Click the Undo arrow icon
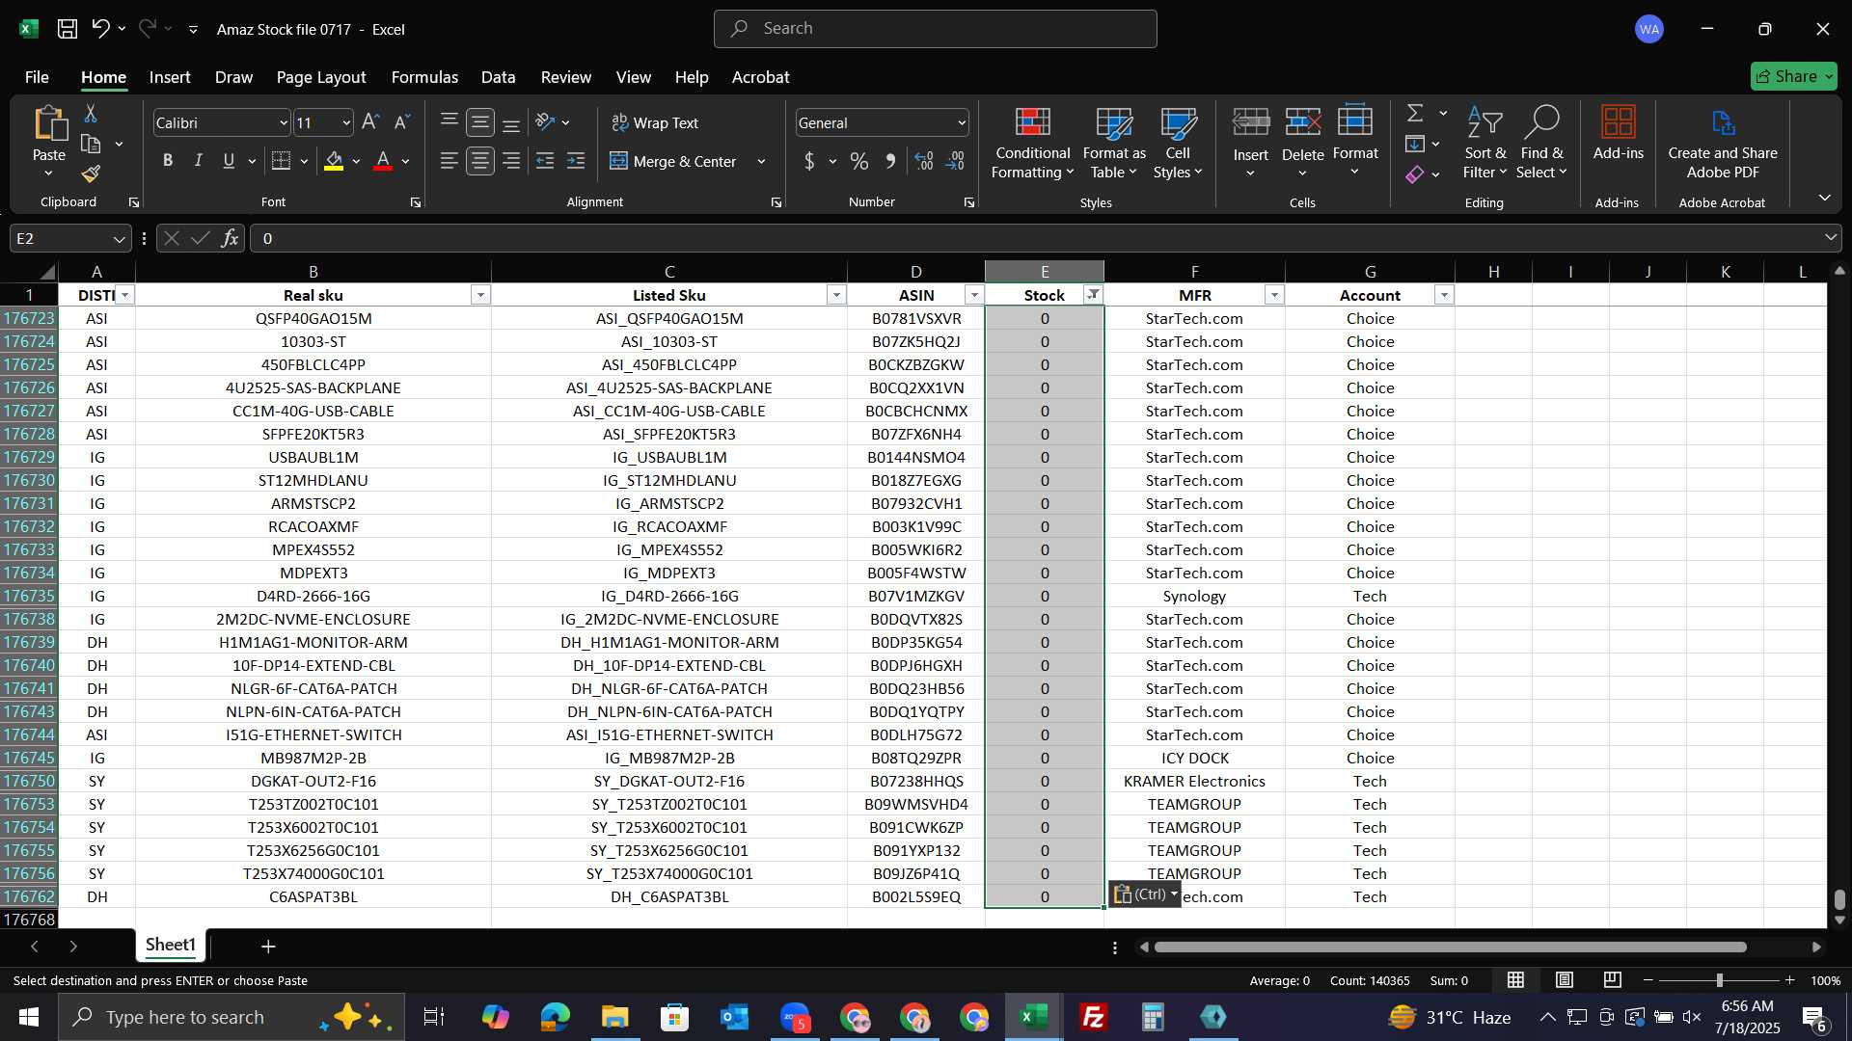Screen dimensions: 1852x1041 pos(100,29)
